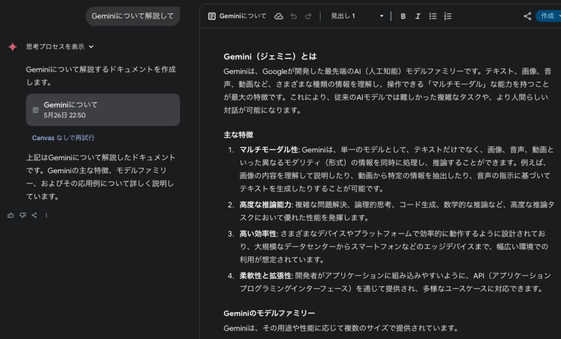Screen dimensions: 561x339
Task: Toggle italic formatting
Action: pyautogui.click(x=417, y=16)
